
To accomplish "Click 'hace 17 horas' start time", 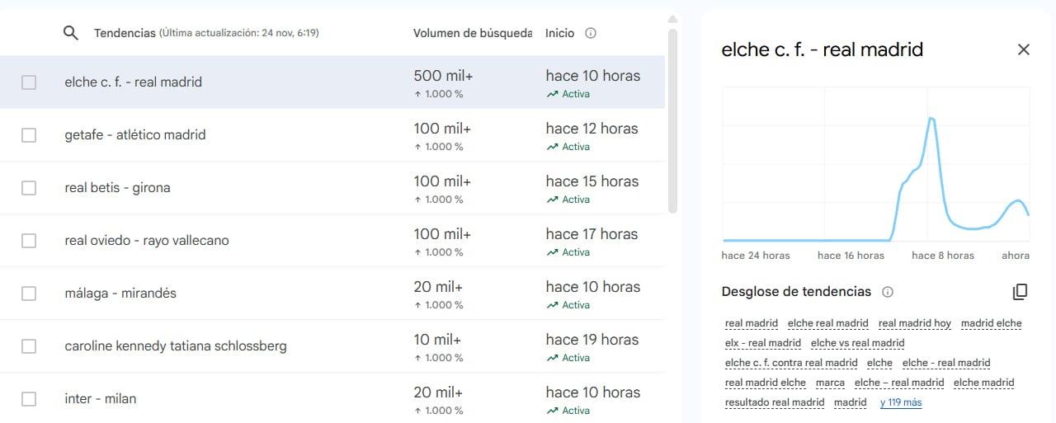I will pyautogui.click(x=592, y=234).
